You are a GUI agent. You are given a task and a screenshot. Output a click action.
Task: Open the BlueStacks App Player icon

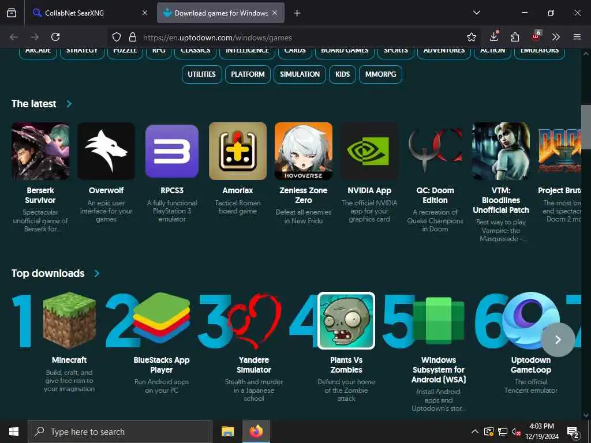click(162, 318)
